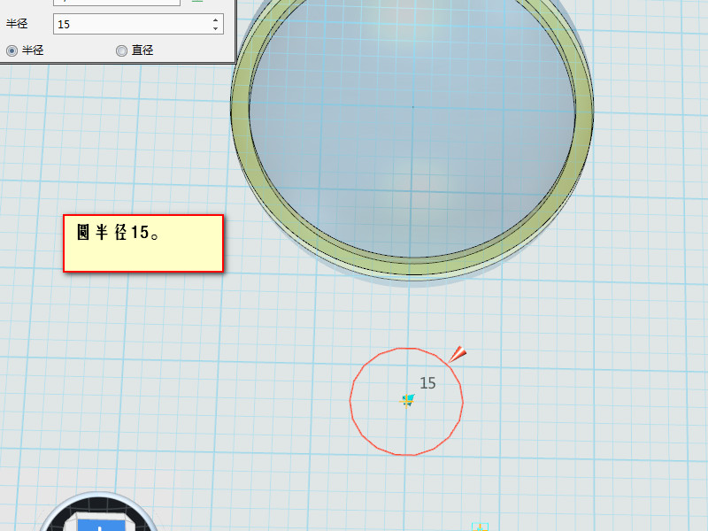Select the 15 dimension label on the circle
The image size is (708, 531).
[x=427, y=383]
